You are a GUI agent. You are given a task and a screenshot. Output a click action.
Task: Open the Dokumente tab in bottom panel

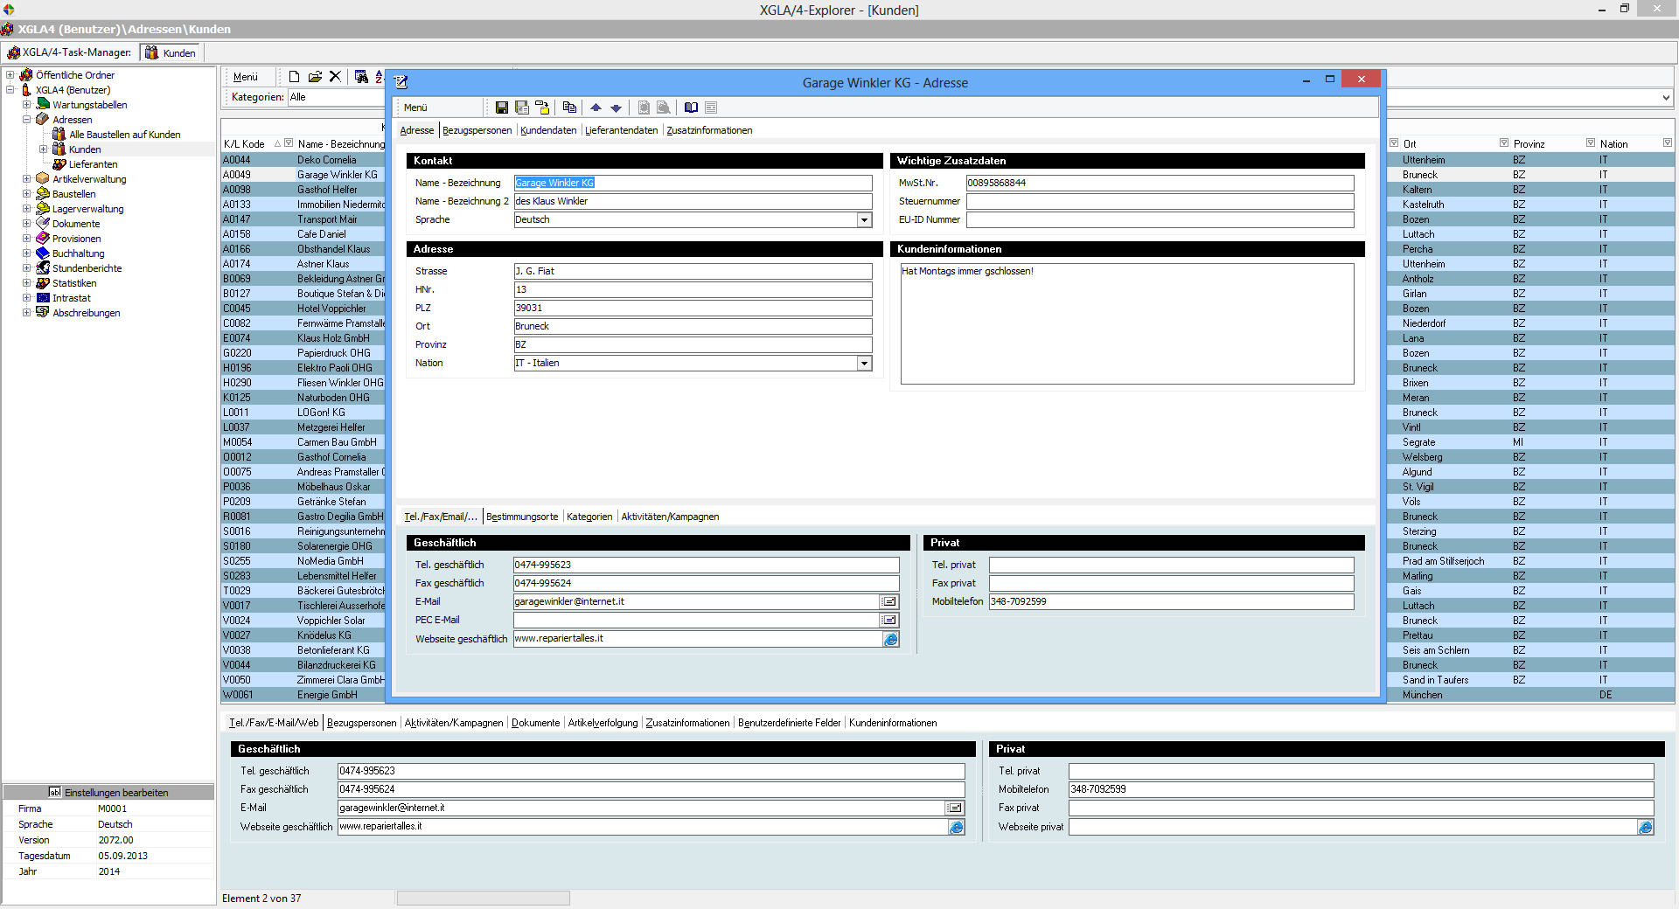pyautogui.click(x=535, y=723)
